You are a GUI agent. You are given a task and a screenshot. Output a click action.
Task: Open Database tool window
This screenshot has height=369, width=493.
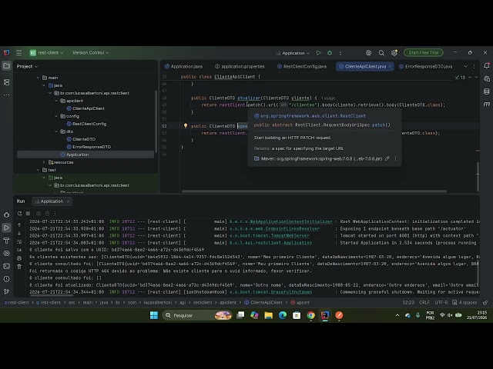(486, 91)
